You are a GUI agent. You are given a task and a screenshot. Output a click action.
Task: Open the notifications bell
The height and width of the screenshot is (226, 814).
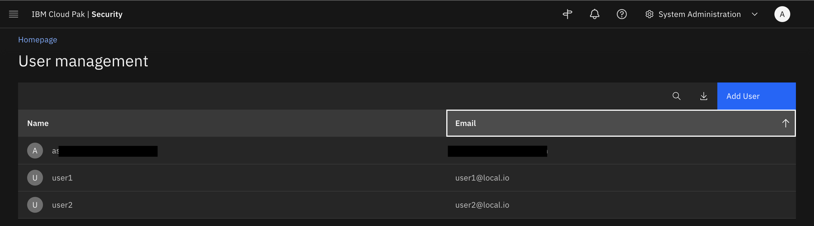(x=594, y=14)
